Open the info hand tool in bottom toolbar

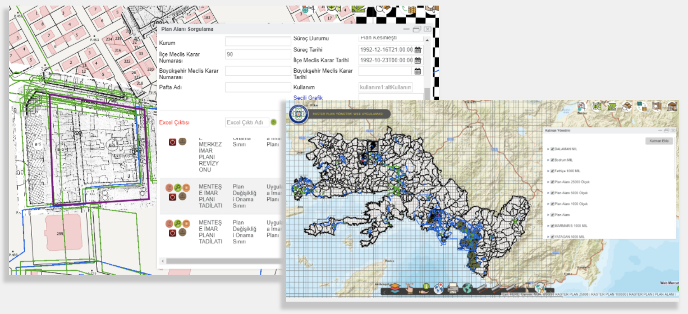pos(425,288)
